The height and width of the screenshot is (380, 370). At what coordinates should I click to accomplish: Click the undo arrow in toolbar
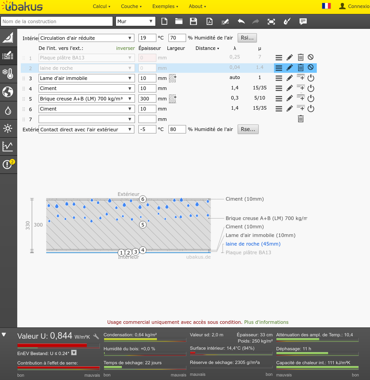click(x=241, y=21)
